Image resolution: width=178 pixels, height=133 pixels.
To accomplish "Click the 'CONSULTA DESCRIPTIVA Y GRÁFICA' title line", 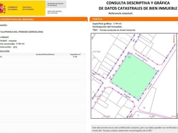I will tap(138, 3).
